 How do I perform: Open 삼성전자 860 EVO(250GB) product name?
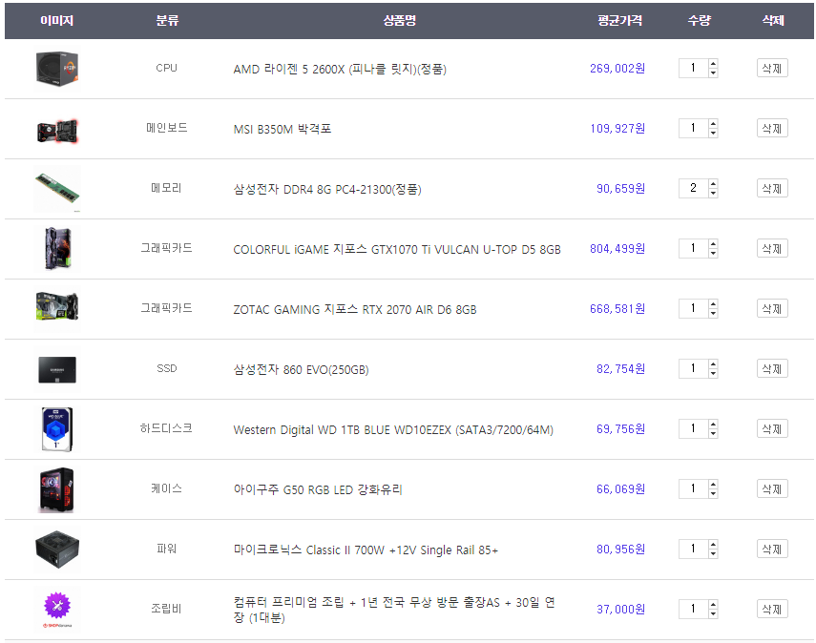(301, 369)
